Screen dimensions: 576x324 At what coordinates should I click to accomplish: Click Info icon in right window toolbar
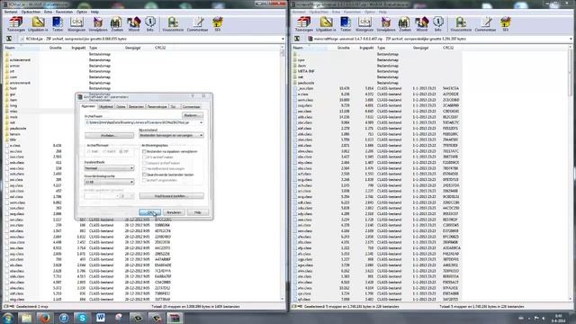[438, 24]
